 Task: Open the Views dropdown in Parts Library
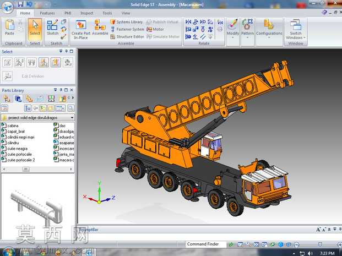click(x=60, y=108)
